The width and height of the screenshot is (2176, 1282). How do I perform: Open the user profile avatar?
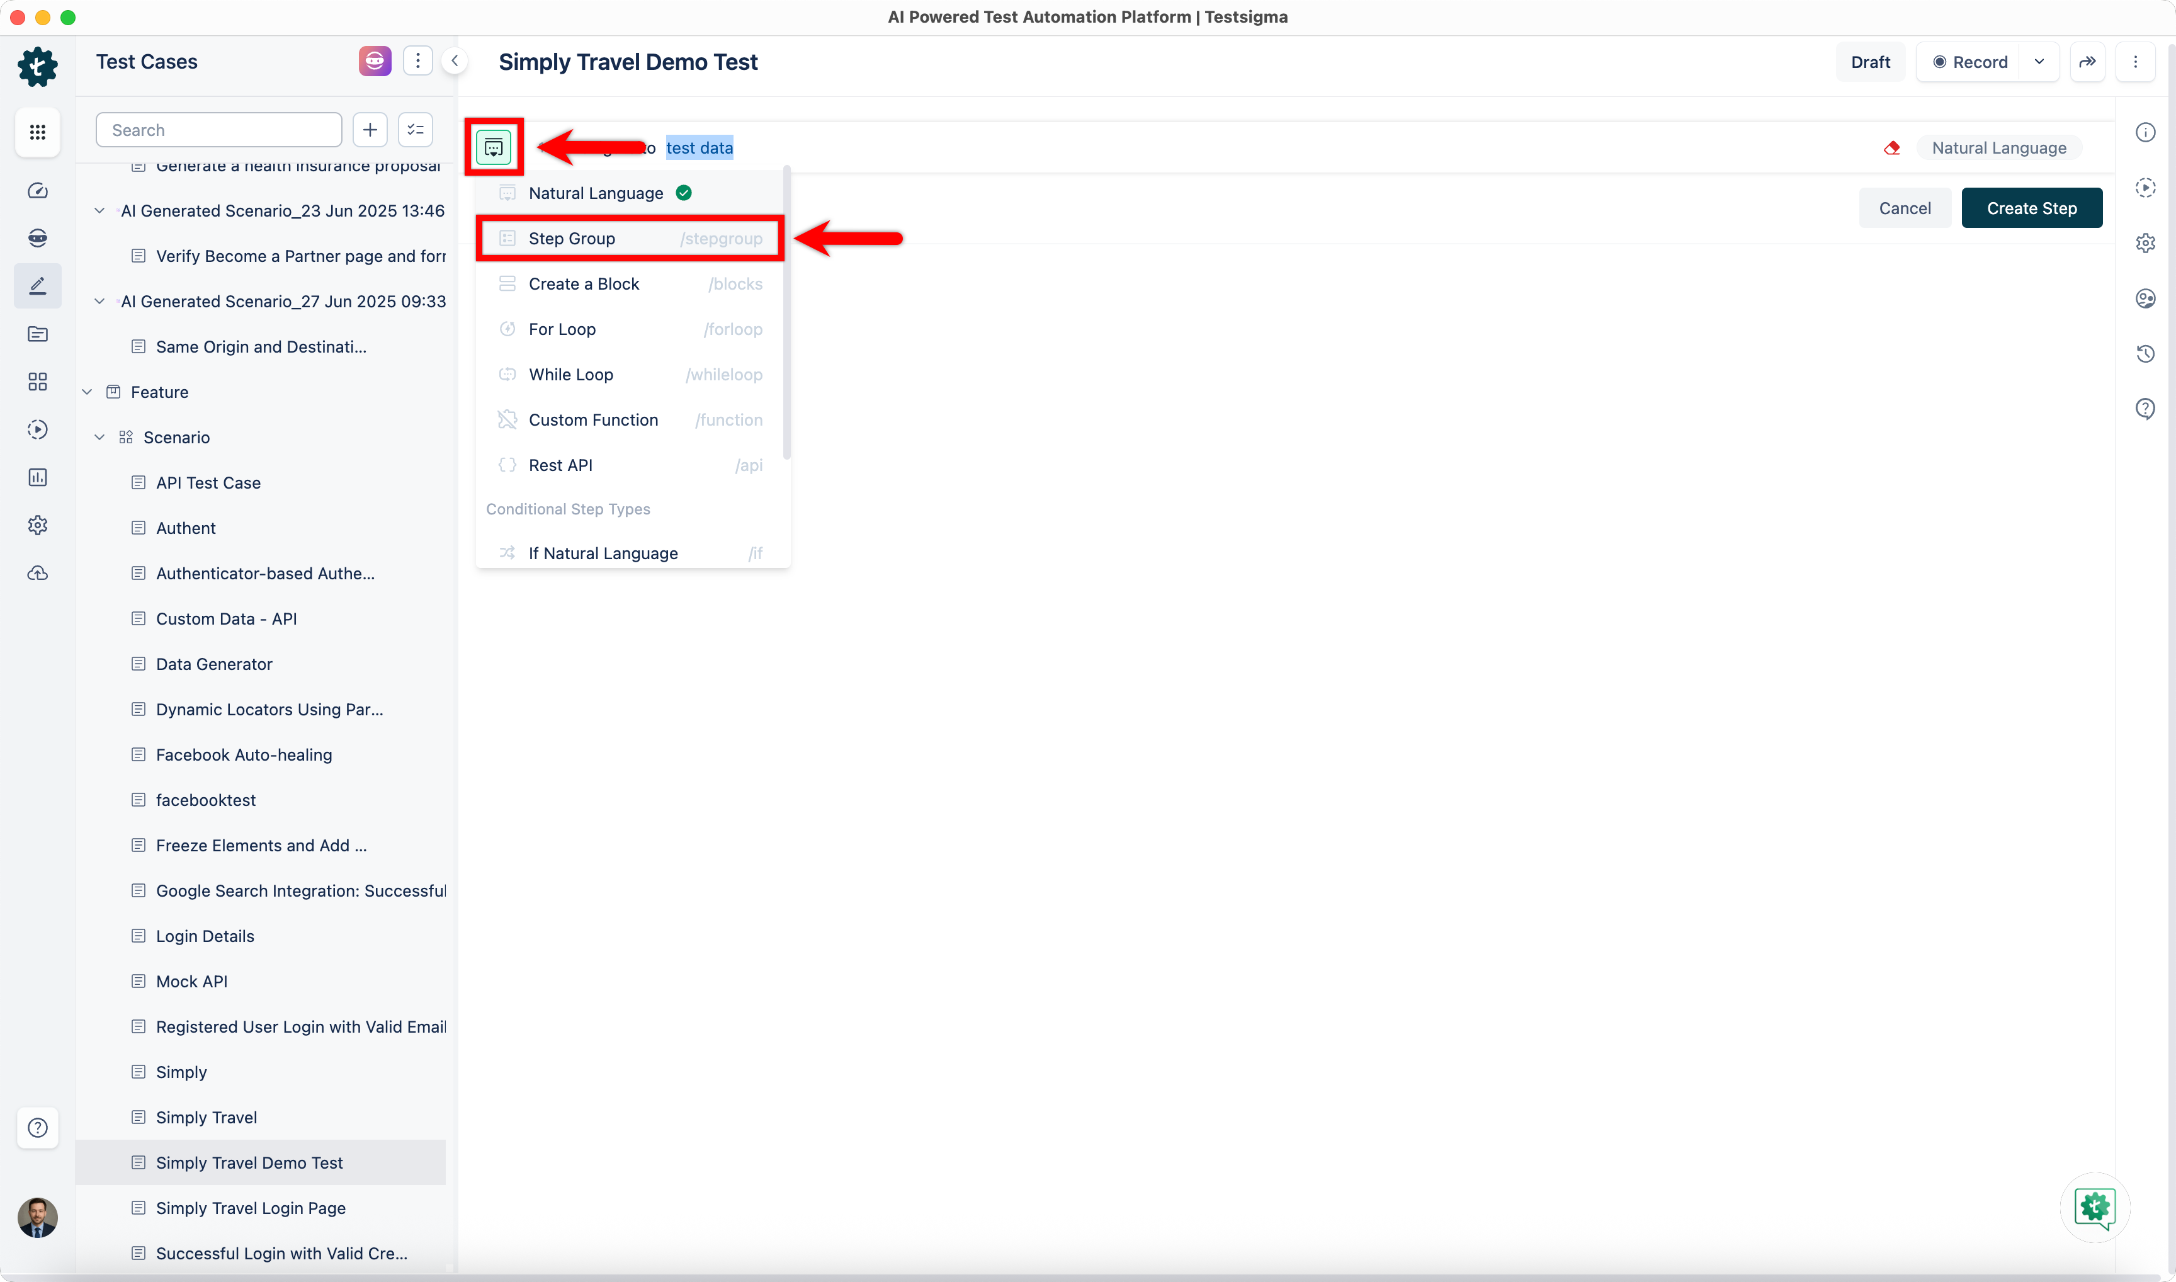coord(37,1217)
